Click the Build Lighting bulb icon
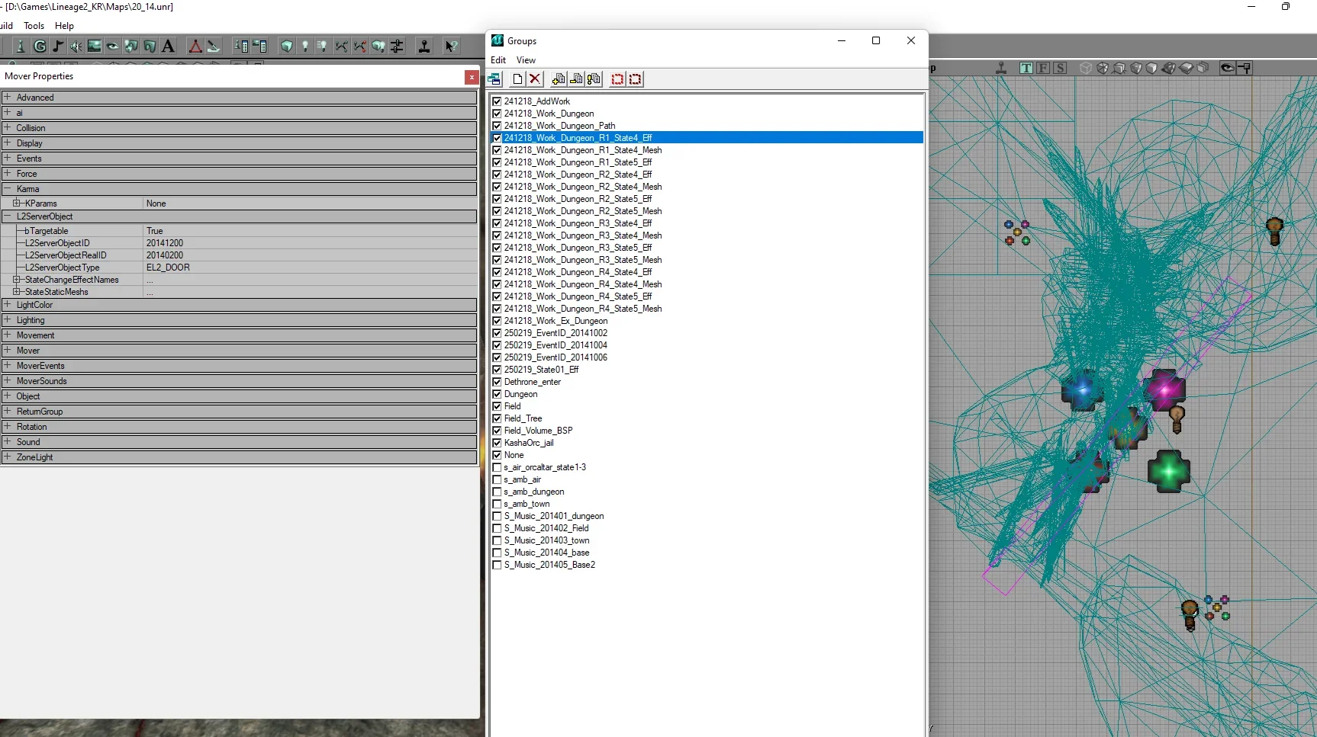Image resolution: width=1317 pixels, height=737 pixels. pyautogui.click(x=305, y=46)
